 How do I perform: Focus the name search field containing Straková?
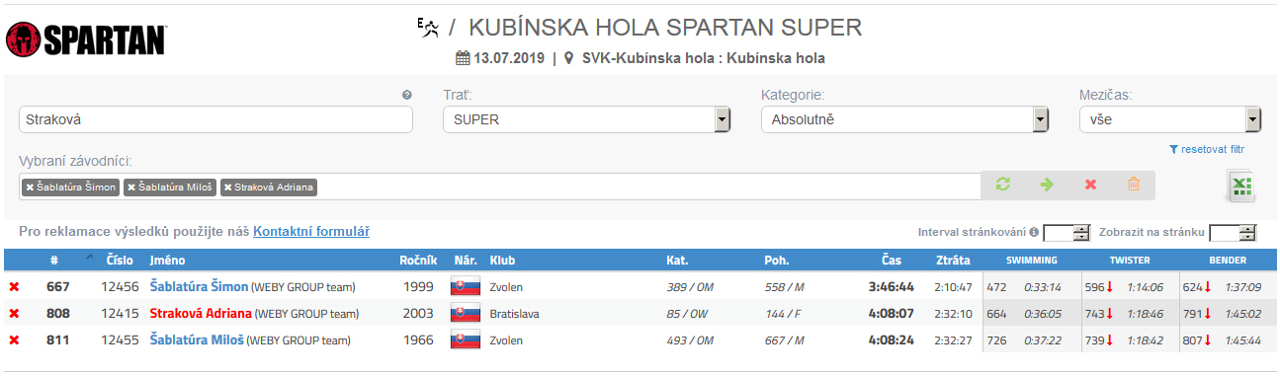click(215, 119)
